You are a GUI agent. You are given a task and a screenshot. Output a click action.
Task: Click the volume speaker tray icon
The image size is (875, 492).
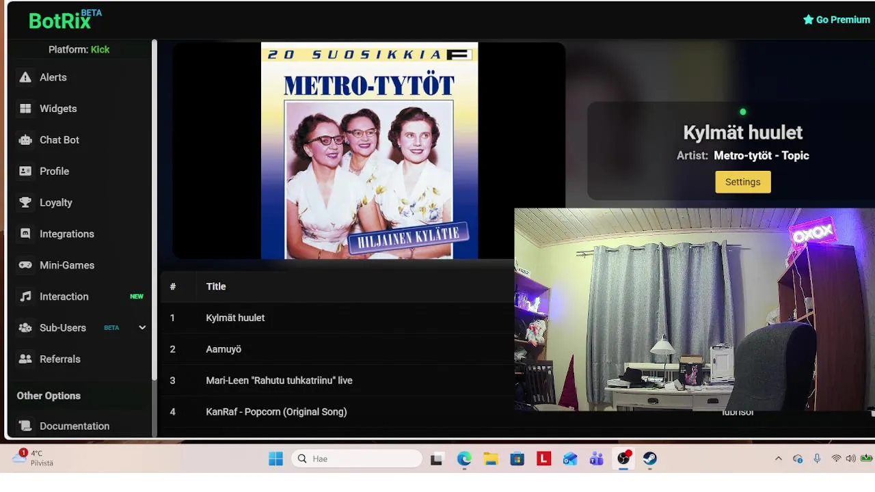850,459
